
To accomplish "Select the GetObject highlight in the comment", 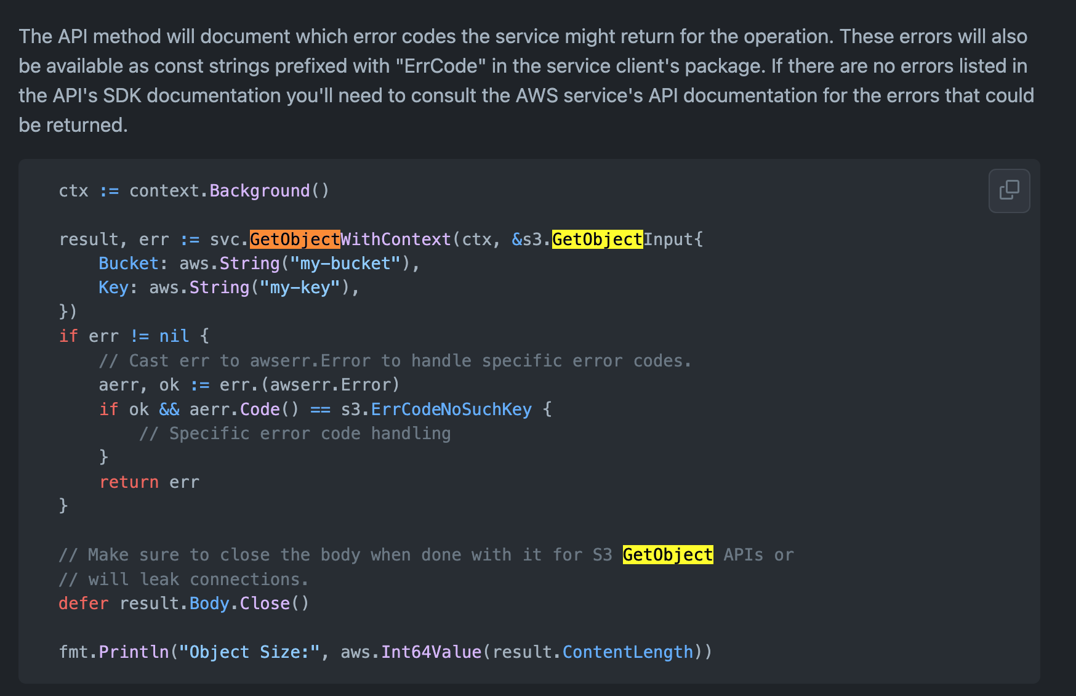I will click(x=667, y=554).
